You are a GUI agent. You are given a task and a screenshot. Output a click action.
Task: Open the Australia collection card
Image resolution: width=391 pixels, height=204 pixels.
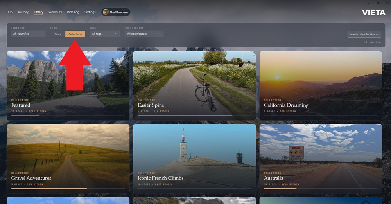[321, 158]
